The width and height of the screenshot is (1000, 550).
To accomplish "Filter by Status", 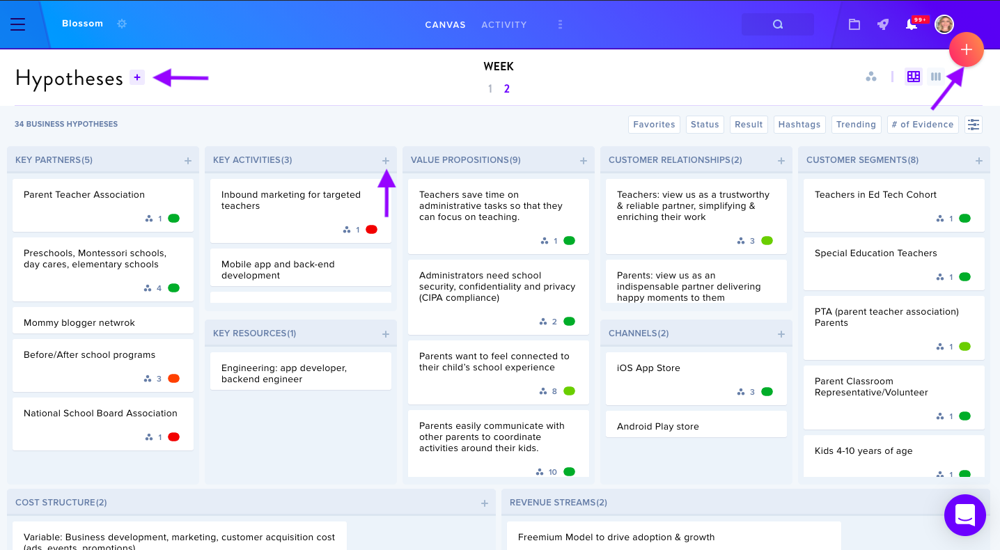I will click(x=705, y=125).
